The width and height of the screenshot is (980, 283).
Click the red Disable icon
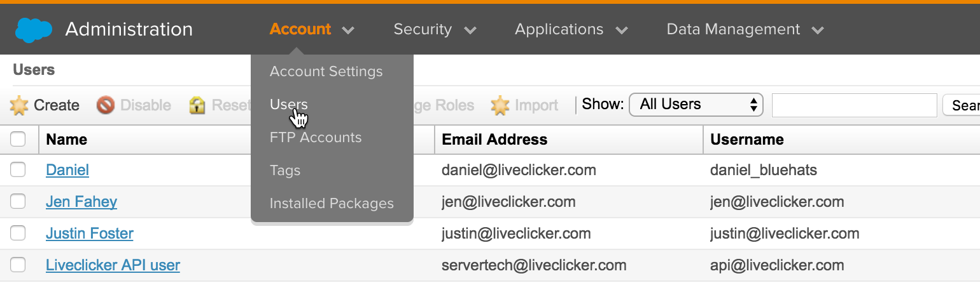106,105
